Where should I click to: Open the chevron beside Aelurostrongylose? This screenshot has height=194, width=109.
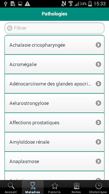(98, 103)
